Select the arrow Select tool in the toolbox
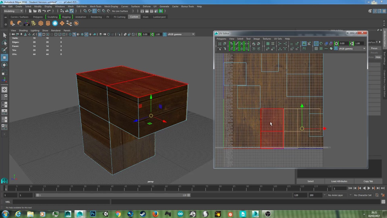Image resolution: width=387 pixels, height=218 pixels. click(5, 35)
